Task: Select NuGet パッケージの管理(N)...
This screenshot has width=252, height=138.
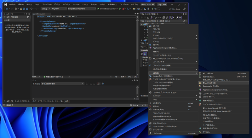Action: click(x=173, y=76)
